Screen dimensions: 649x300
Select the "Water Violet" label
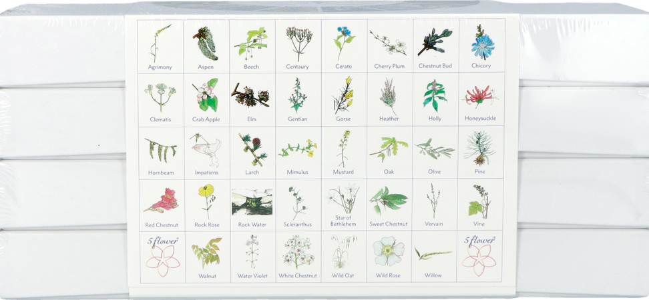pos(252,275)
